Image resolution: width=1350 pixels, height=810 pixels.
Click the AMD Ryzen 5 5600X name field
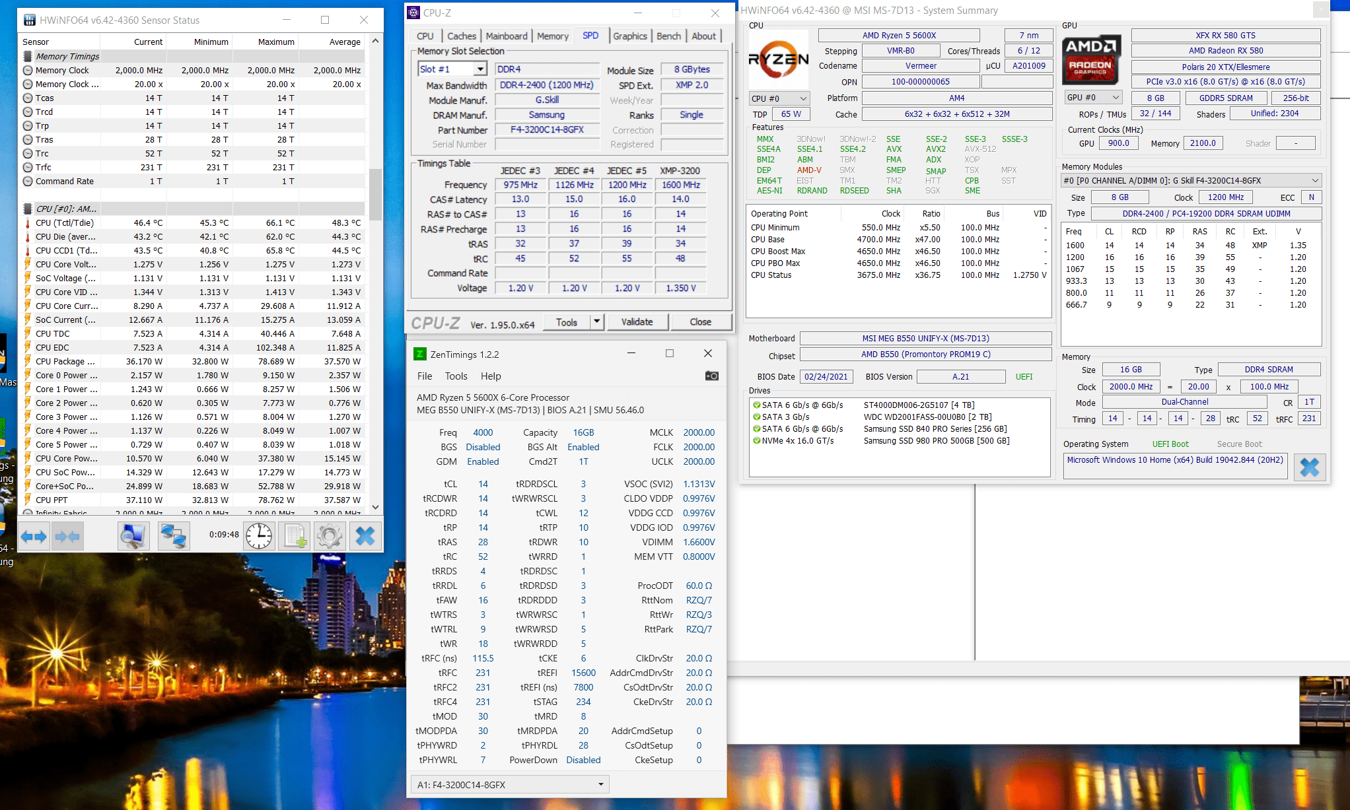899,35
